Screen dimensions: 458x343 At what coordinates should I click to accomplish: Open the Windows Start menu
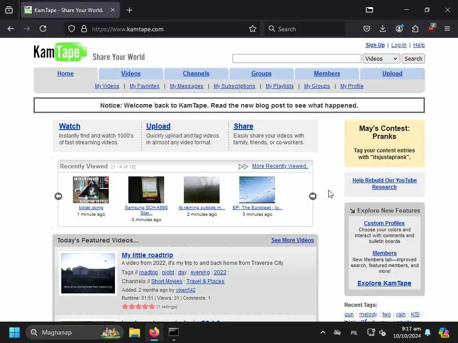(x=14, y=332)
